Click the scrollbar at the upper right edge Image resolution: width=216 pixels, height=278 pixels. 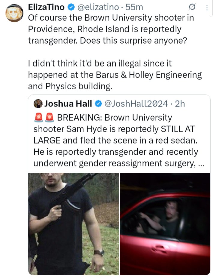pyautogui.click(x=211, y=8)
